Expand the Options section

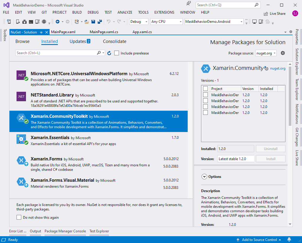pos(204,176)
